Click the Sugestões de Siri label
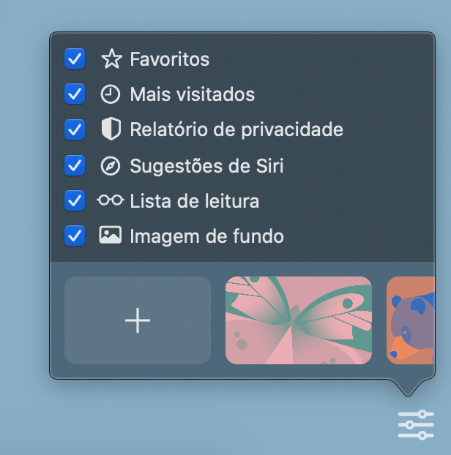Viewport: 451px width, 455px height. [x=206, y=166]
